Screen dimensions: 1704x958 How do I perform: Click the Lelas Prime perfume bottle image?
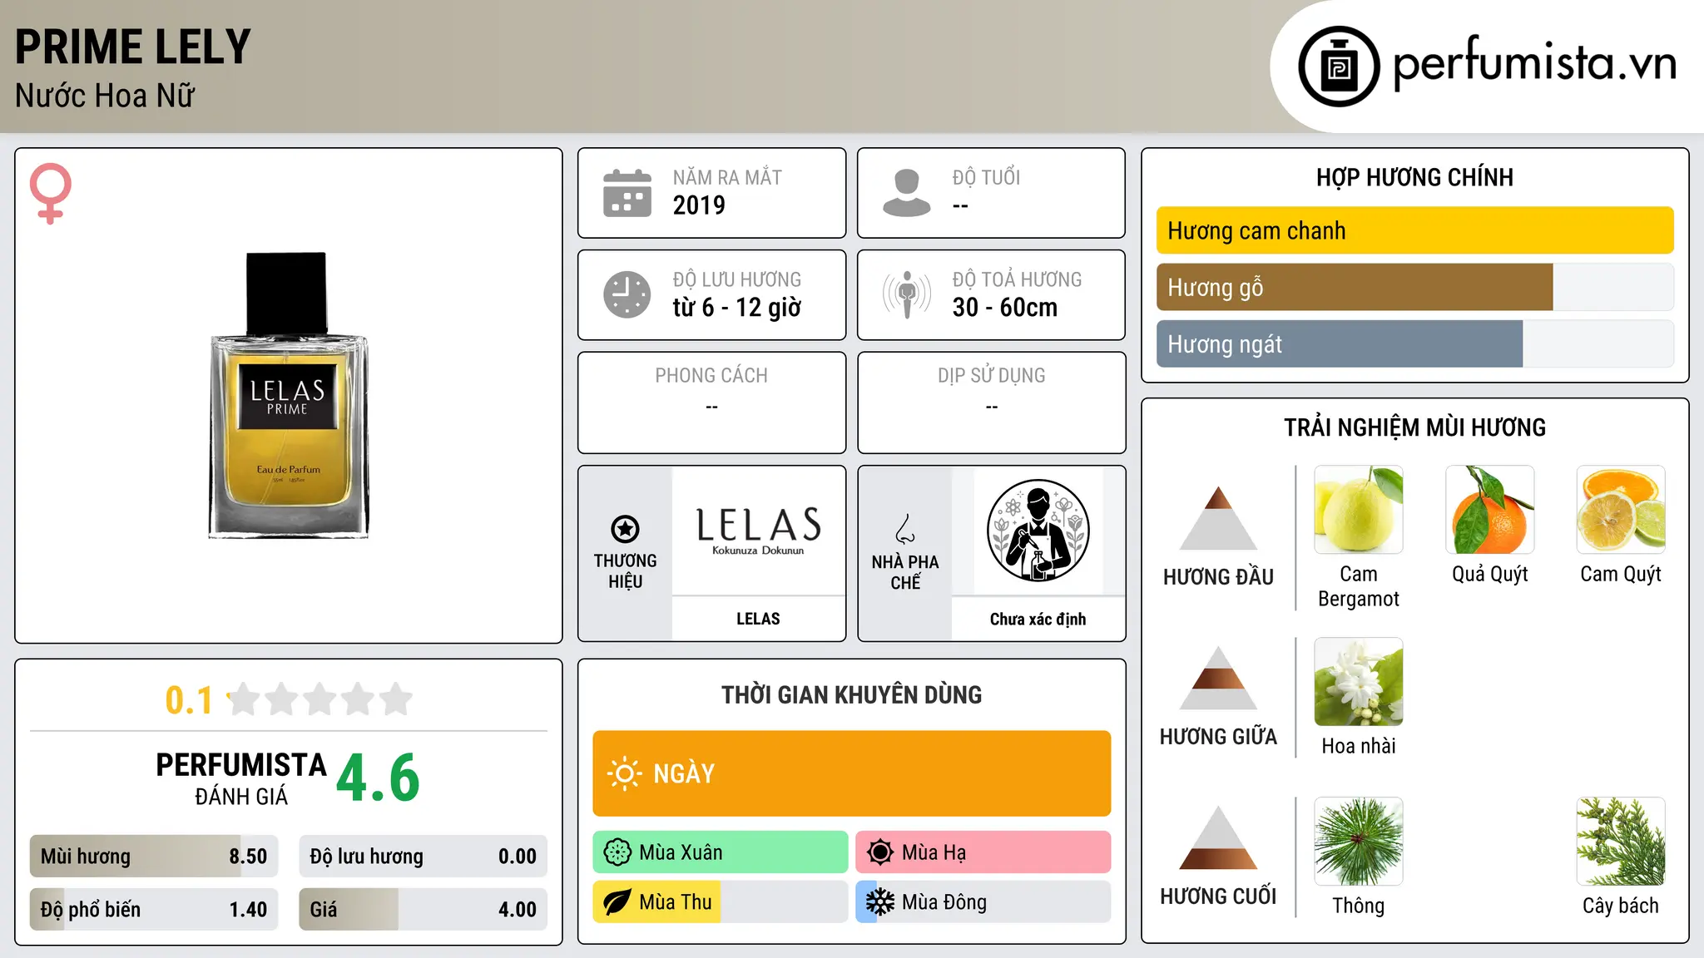pyautogui.click(x=288, y=395)
